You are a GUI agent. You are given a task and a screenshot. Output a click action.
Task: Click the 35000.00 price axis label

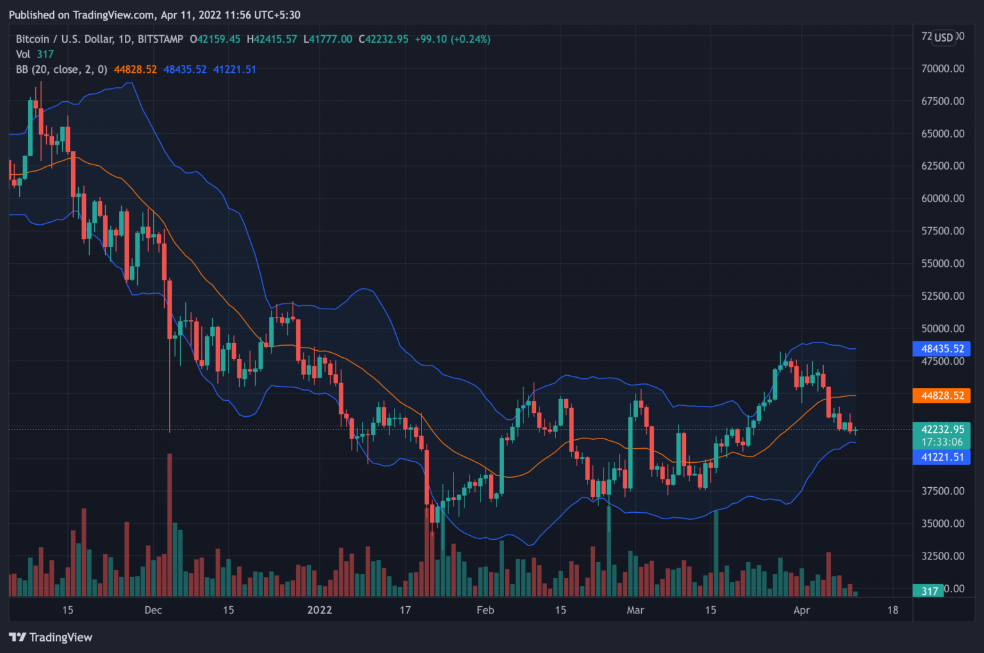pyautogui.click(x=942, y=524)
